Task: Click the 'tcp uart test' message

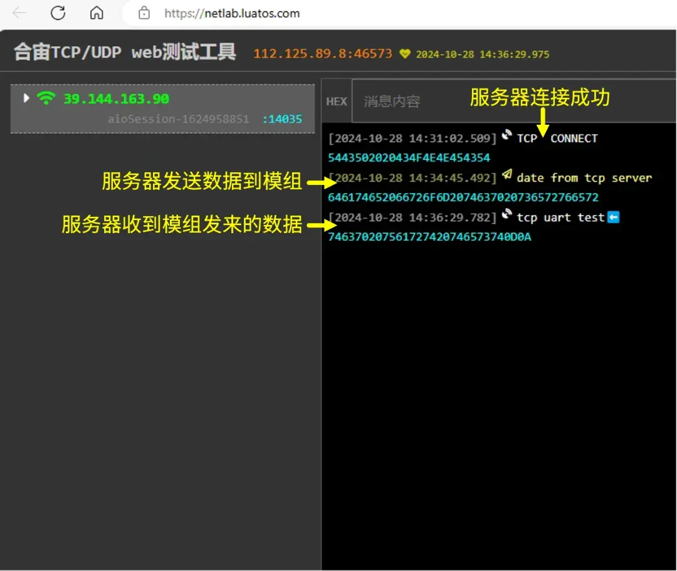Action: [560, 217]
